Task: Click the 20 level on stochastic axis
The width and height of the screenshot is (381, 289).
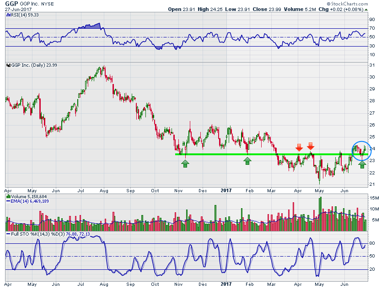Action: (x=372, y=269)
